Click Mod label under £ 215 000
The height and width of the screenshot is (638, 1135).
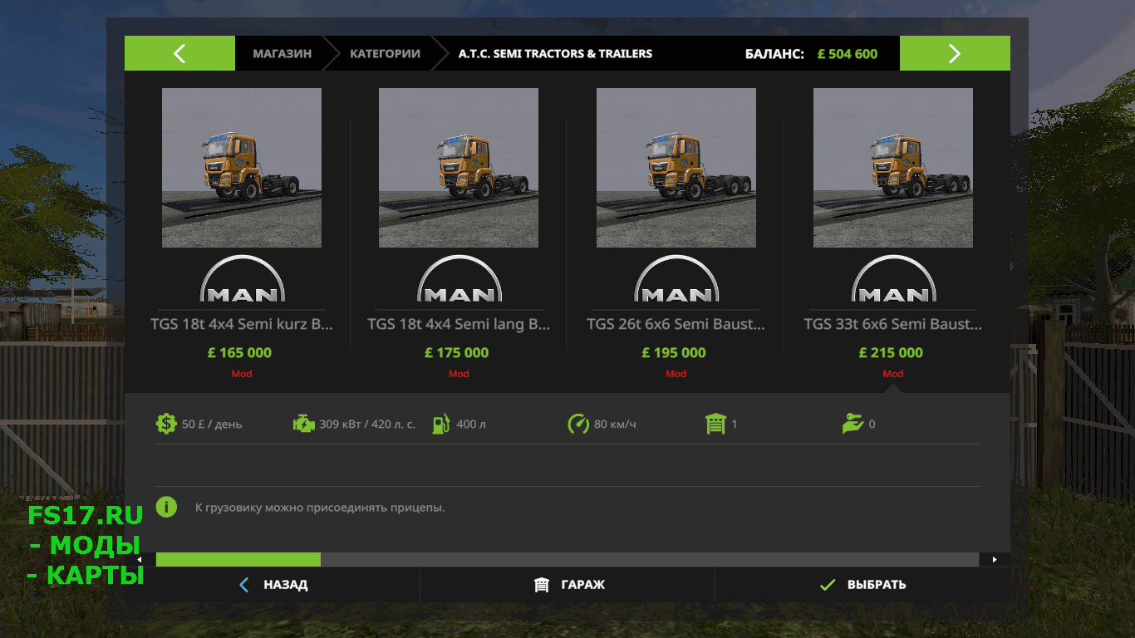[893, 374]
